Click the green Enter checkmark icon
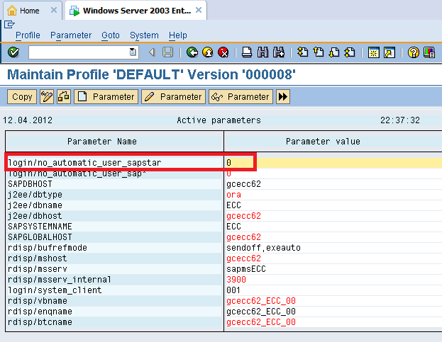Image resolution: width=442 pixels, height=342 pixels. (13, 52)
